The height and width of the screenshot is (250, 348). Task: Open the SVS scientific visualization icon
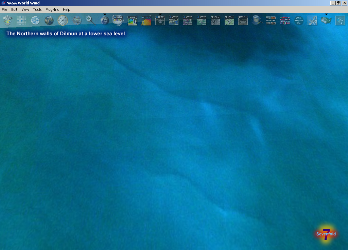146,20
